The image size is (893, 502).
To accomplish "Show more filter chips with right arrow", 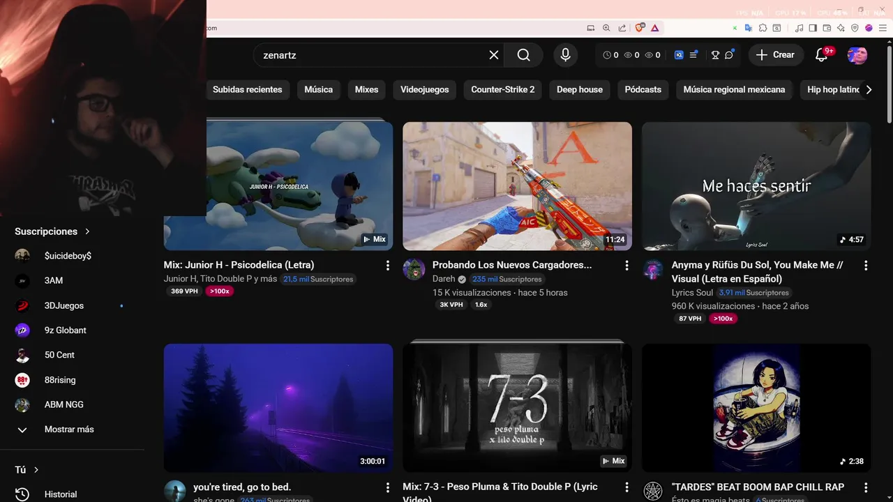I will click(x=869, y=90).
